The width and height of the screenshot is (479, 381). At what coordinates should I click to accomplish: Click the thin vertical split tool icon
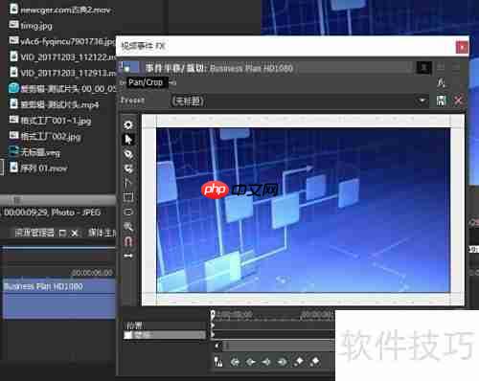point(128,183)
